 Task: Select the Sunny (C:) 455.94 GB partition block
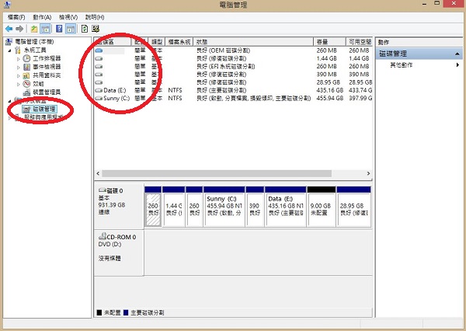224,207
